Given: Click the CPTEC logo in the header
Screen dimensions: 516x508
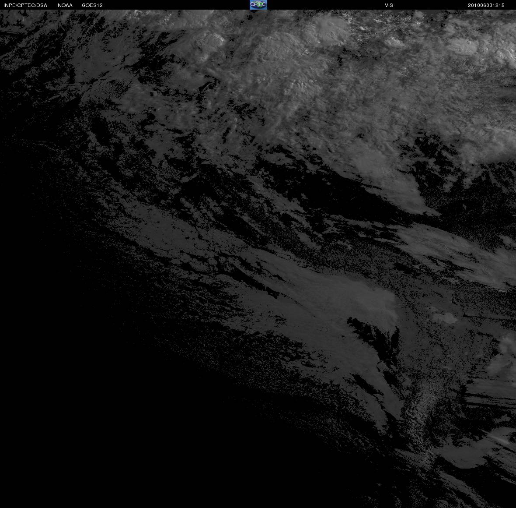Looking at the screenshot, I should point(258,5).
